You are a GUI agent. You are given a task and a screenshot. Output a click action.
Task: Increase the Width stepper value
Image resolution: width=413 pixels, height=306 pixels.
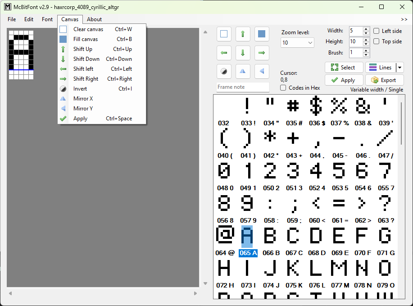point(367,29)
